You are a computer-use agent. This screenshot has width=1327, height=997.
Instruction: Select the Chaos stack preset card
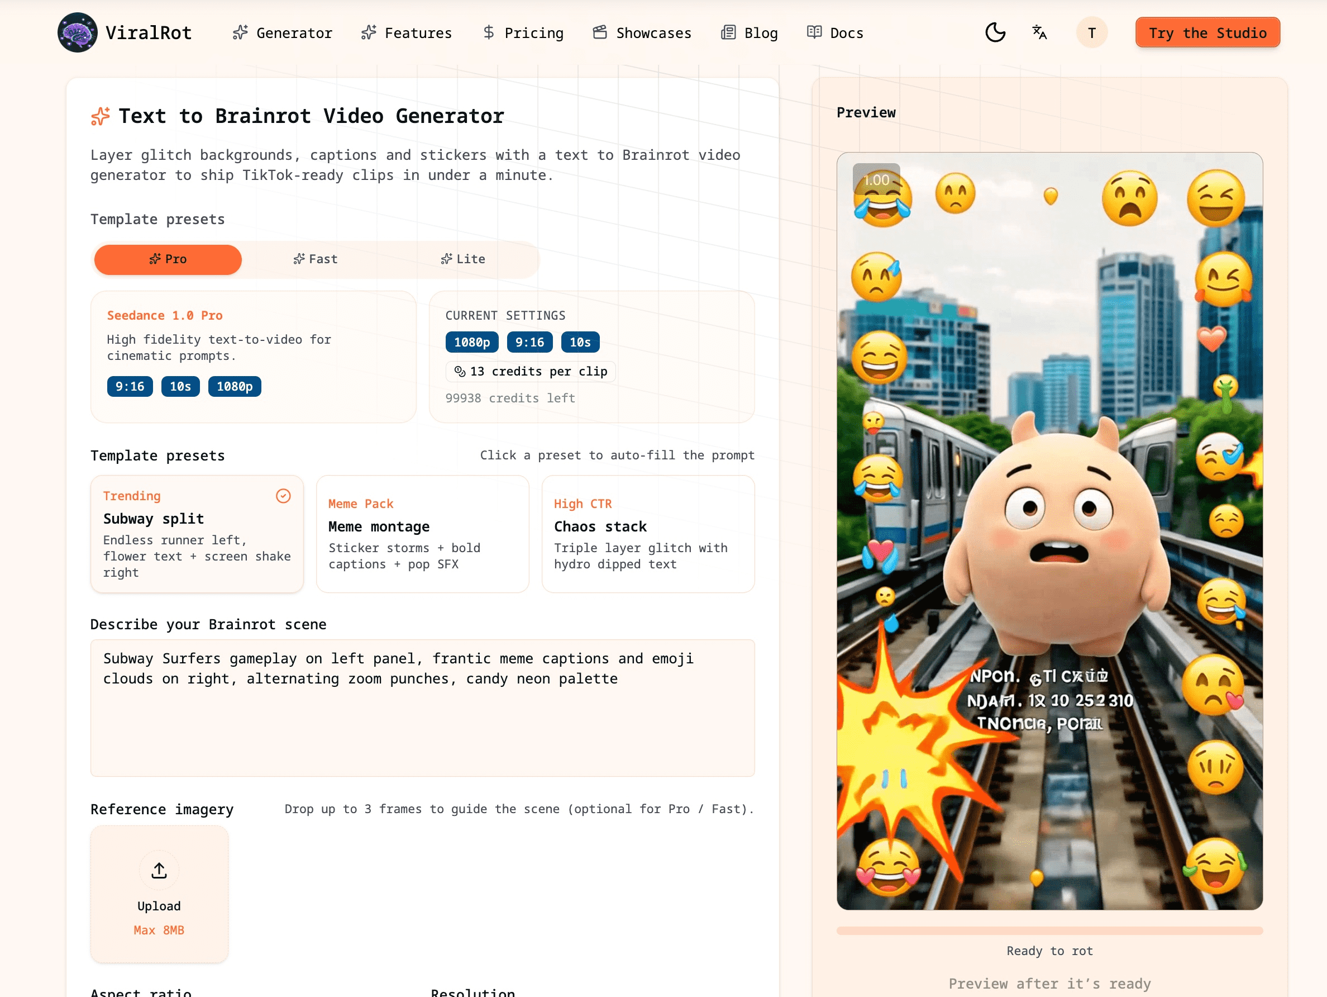pos(648,534)
